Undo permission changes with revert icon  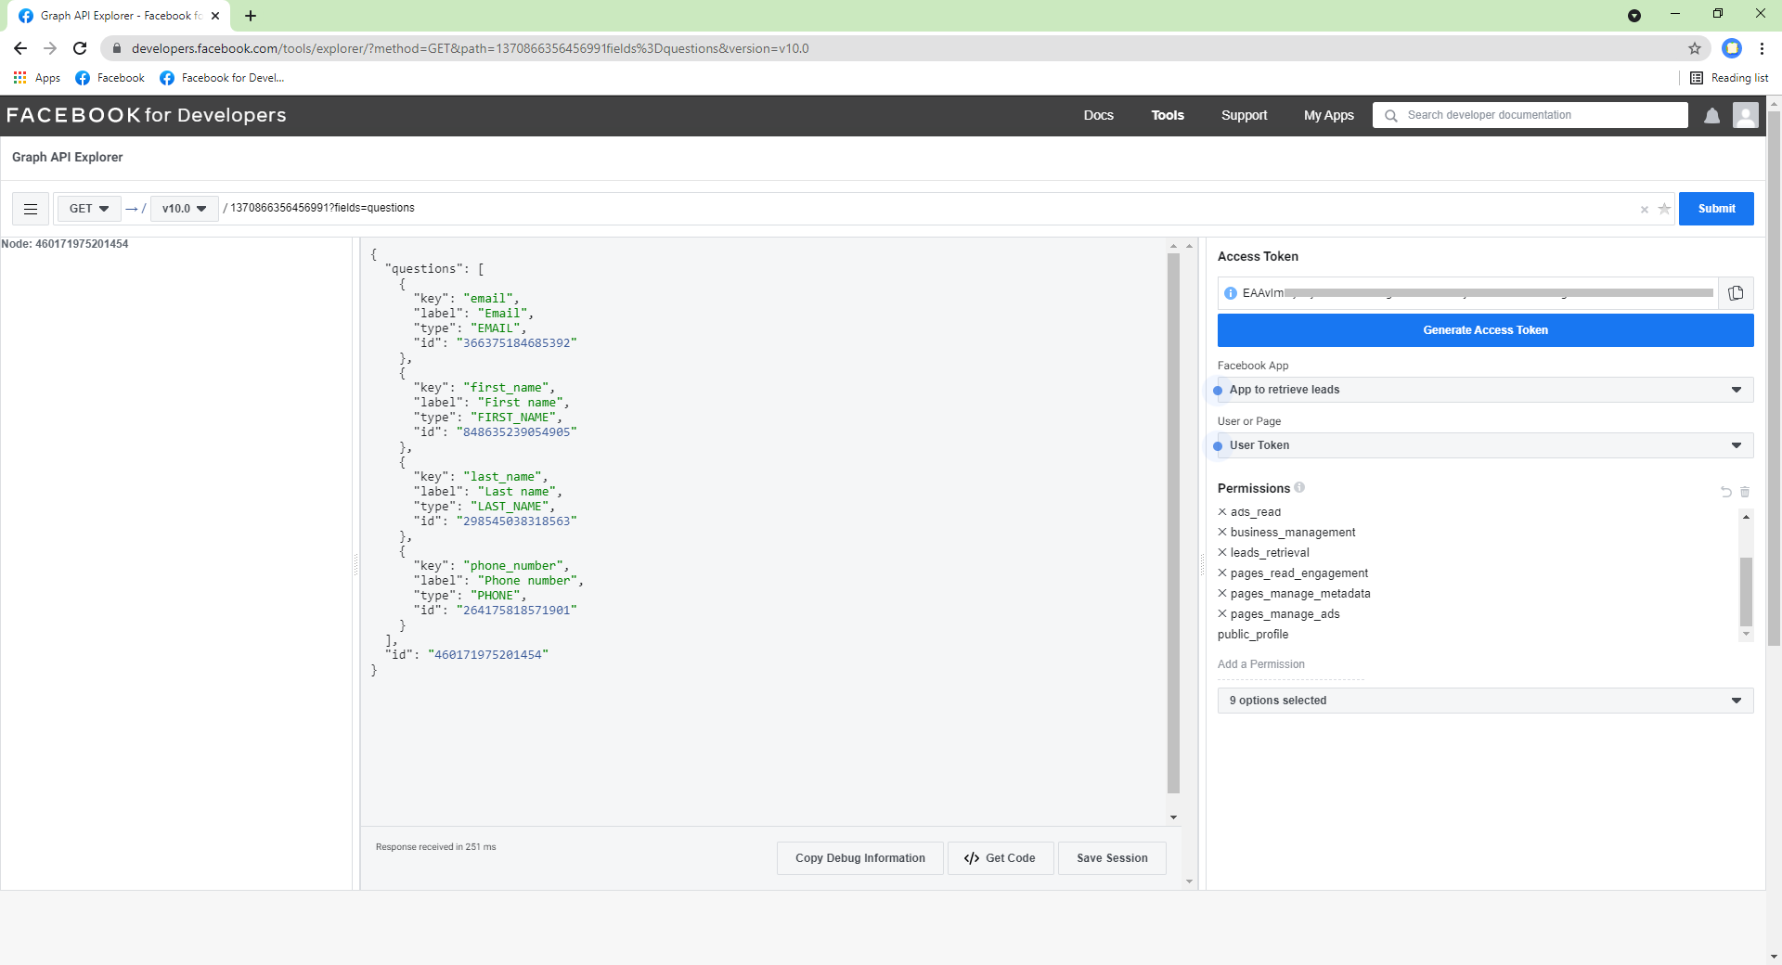tap(1725, 492)
